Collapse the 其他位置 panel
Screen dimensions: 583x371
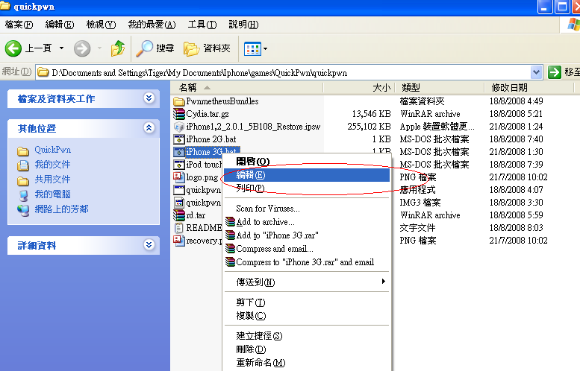pos(149,129)
